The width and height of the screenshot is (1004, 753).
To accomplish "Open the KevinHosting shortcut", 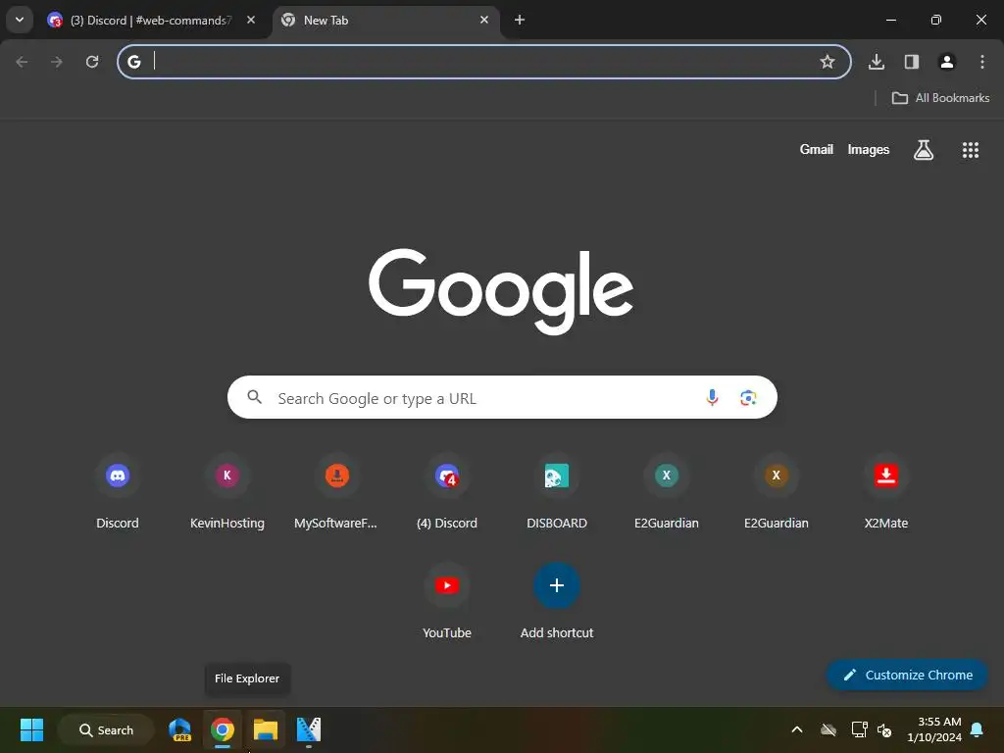I will (x=227, y=492).
